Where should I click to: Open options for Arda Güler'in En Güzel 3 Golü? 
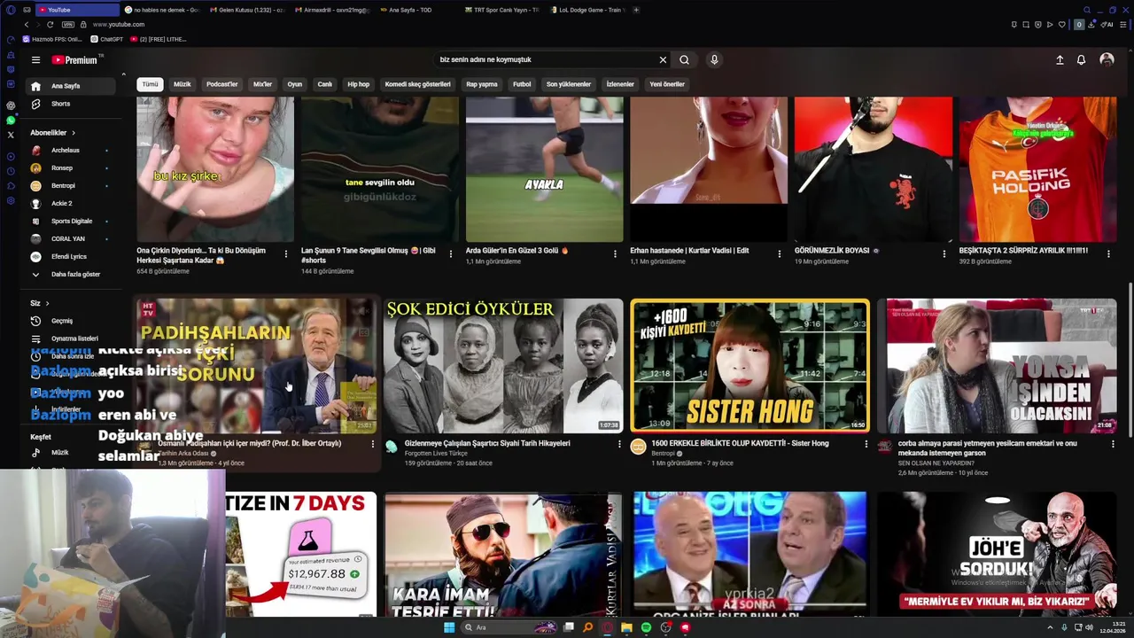click(x=615, y=254)
